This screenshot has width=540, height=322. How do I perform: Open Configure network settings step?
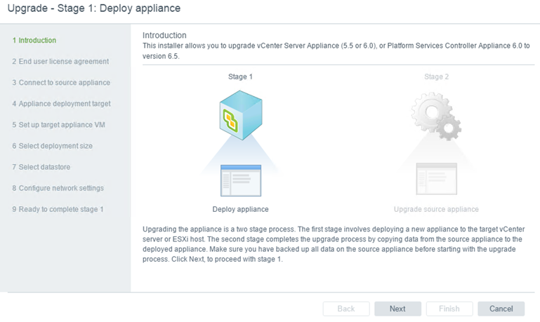click(58, 188)
